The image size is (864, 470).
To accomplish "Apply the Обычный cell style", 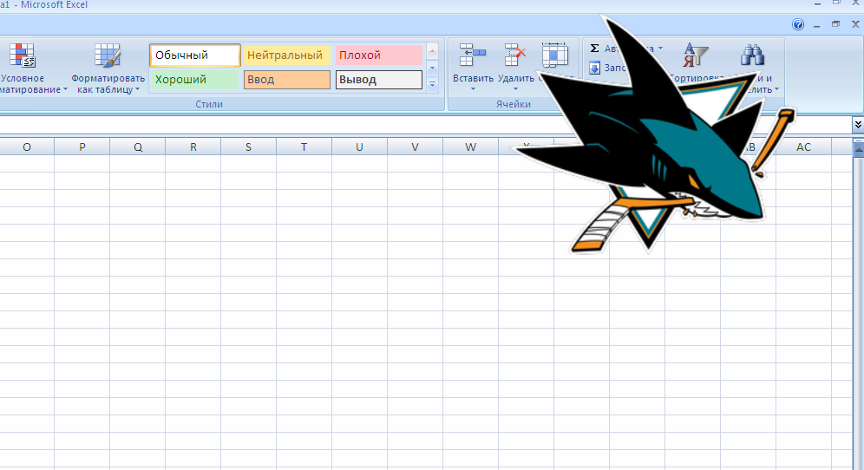I will click(195, 55).
